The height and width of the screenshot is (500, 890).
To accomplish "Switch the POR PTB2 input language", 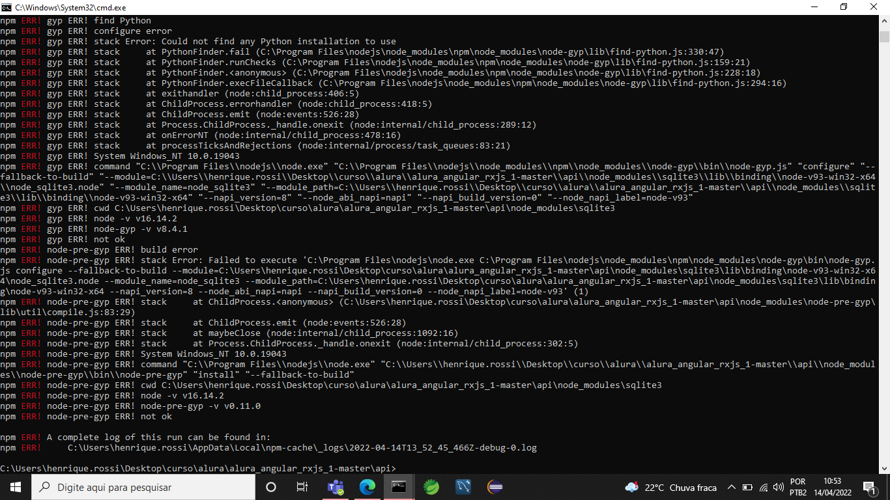I will click(x=798, y=487).
